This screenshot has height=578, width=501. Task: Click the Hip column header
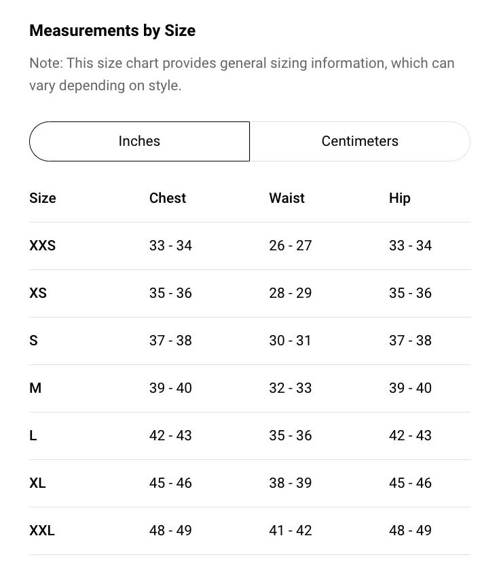[400, 198]
